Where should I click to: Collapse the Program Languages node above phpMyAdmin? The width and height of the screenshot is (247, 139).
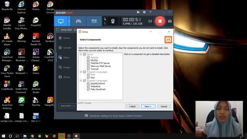pyautogui.click(x=81, y=81)
